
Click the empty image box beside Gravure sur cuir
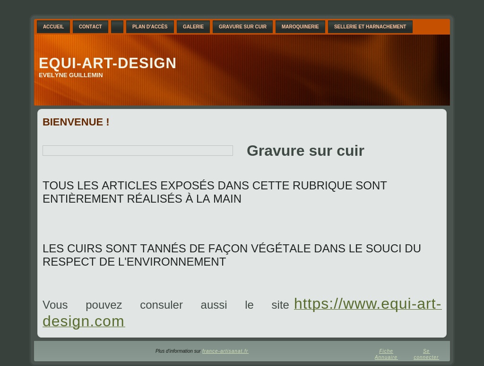coord(138,151)
